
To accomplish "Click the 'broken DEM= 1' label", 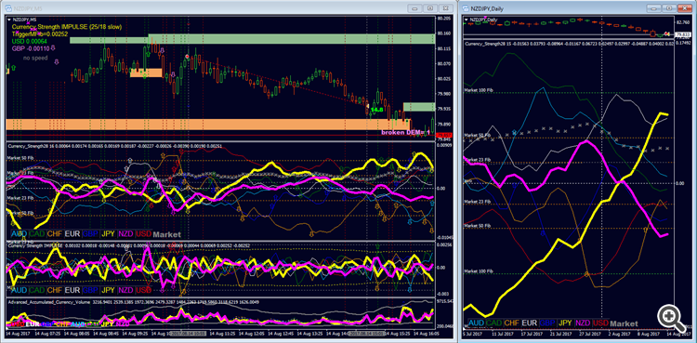I will click(x=406, y=132).
